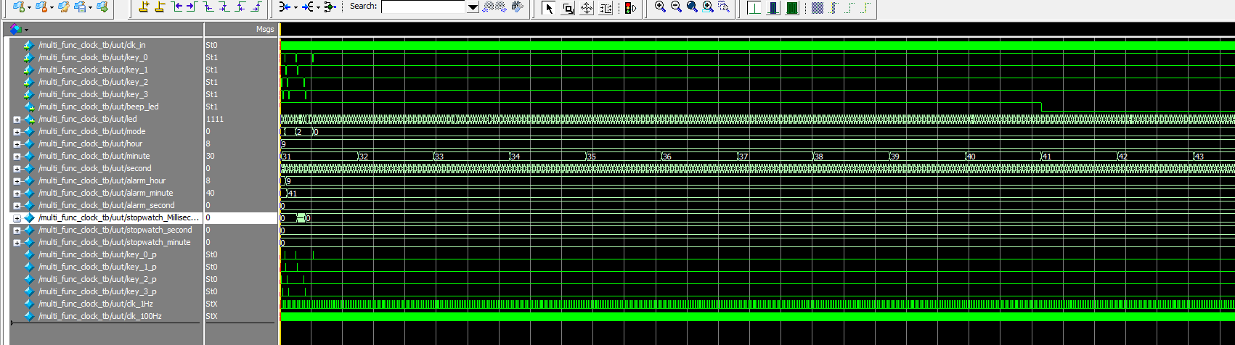This screenshot has width=1235, height=345.
Task: Find previous transition of selected signal
Action: pos(176,7)
